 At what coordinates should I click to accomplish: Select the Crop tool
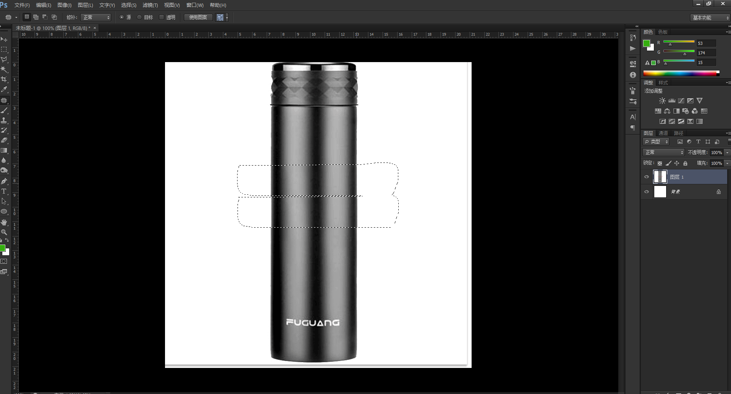pyautogui.click(x=4, y=79)
